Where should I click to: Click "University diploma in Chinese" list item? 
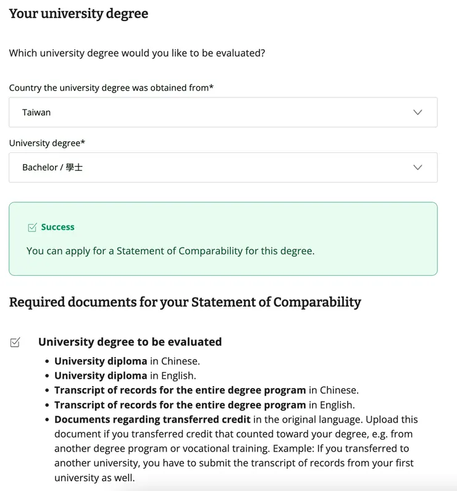(x=127, y=361)
